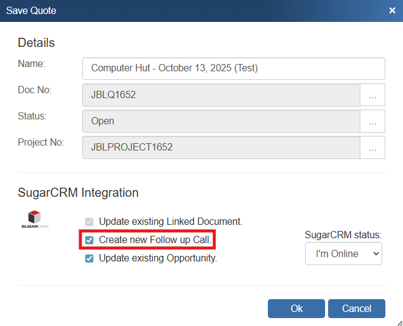Click the SugarCRM Integration heading
The image size is (403, 326).
coord(78,193)
